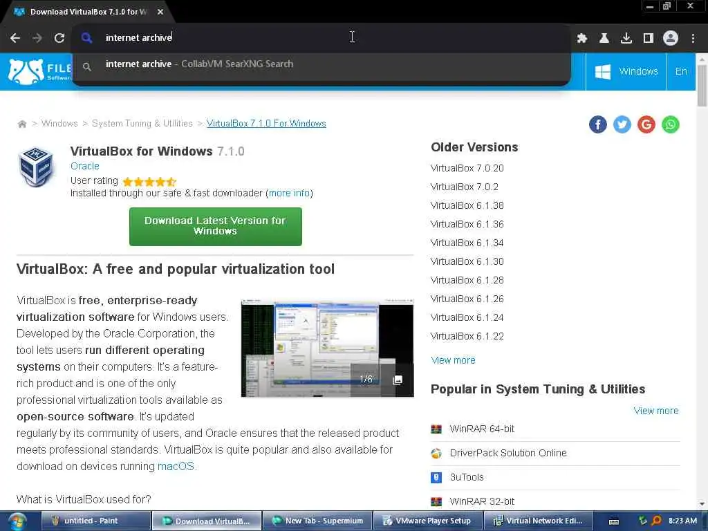Reload the page with the refresh icon
The width and height of the screenshot is (708, 531).
(59, 38)
